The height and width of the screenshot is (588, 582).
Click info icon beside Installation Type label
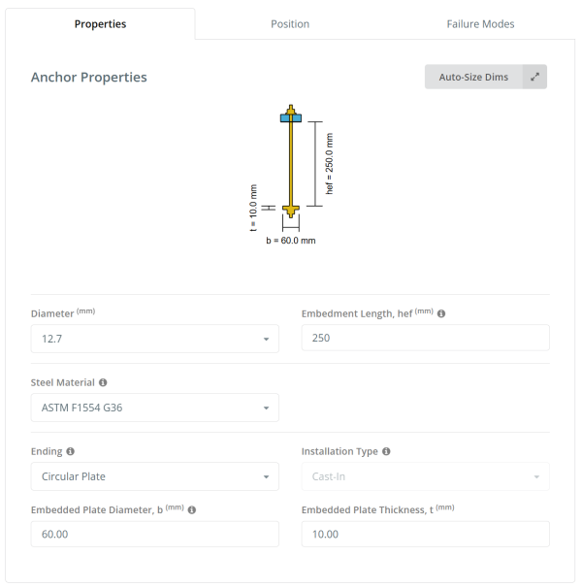point(386,452)
